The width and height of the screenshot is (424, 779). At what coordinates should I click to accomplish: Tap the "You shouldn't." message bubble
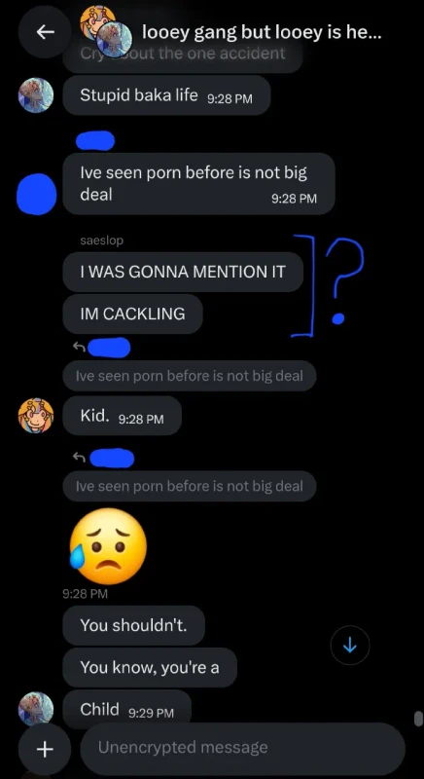133,625
